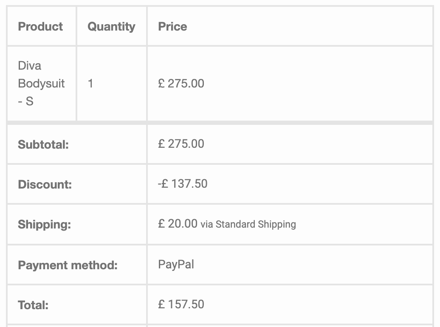Click the total amount £ 157.50
Viewport: 440px width, 327px height.
[x=181, y=304]
